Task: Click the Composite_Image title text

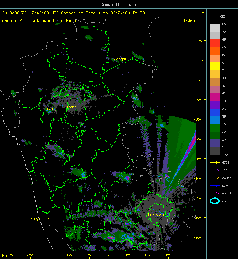Action: point(119,5)
